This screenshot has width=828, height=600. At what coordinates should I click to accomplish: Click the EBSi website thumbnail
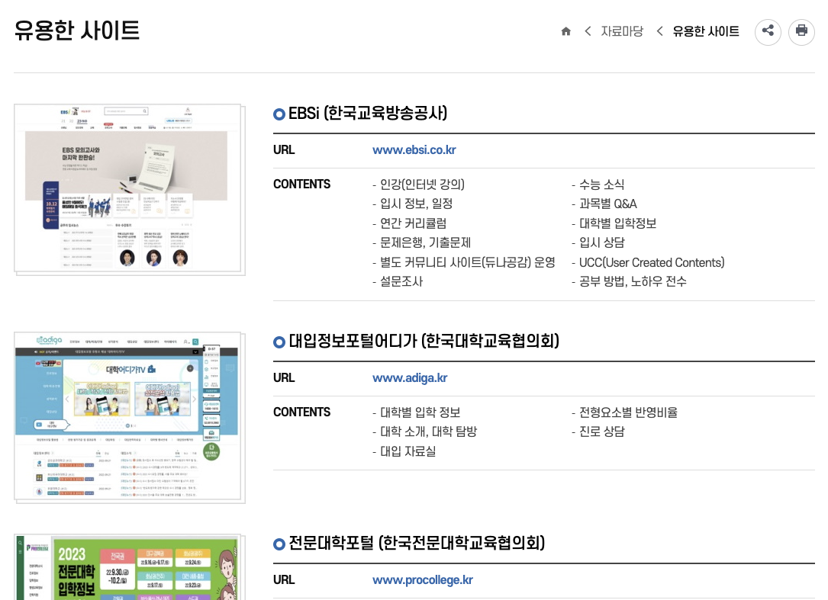coord(130,189)
